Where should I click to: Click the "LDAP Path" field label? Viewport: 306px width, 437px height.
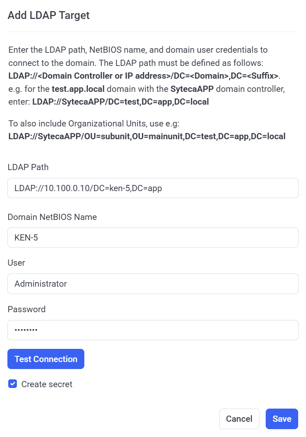pos(28,167)
